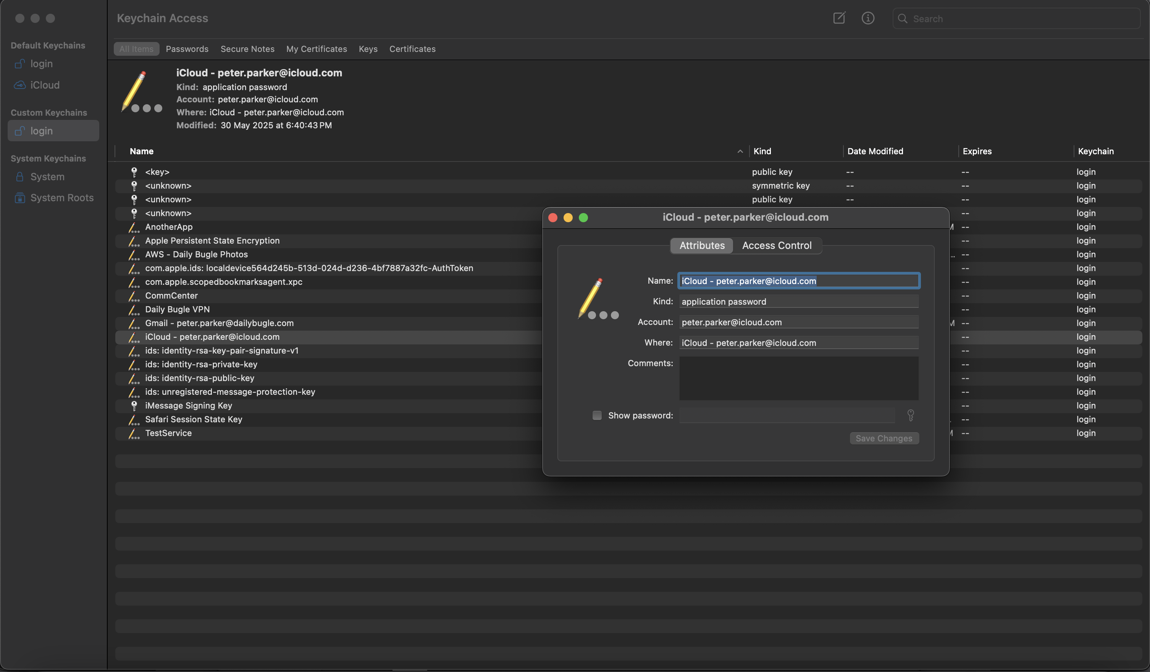Switch to Access Control tab

(x=776, y=246)
